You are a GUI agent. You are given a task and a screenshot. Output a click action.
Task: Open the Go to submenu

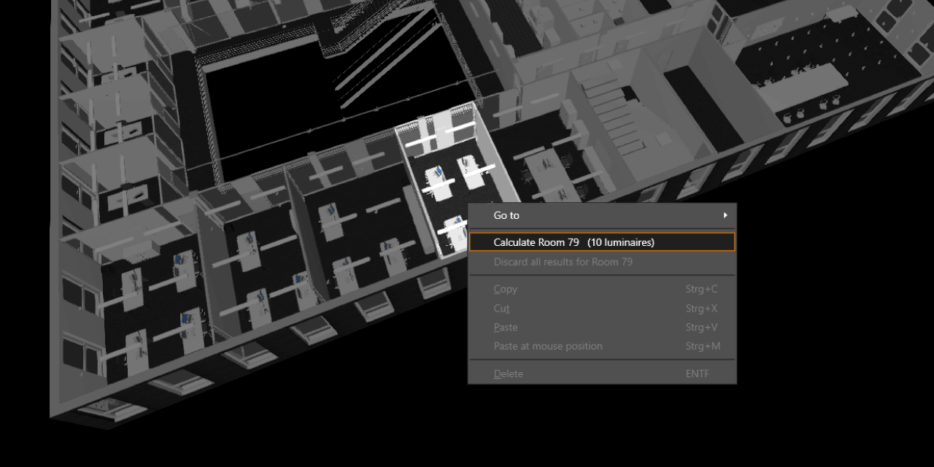506,215
